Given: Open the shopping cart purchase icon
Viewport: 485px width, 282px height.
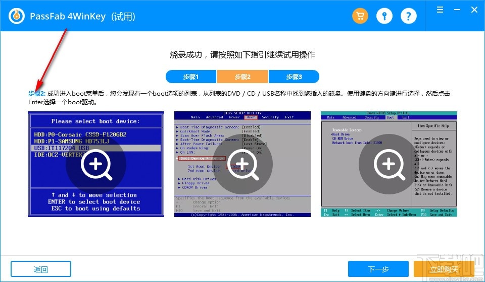Looking at the screenshot, I should point(360,16).
